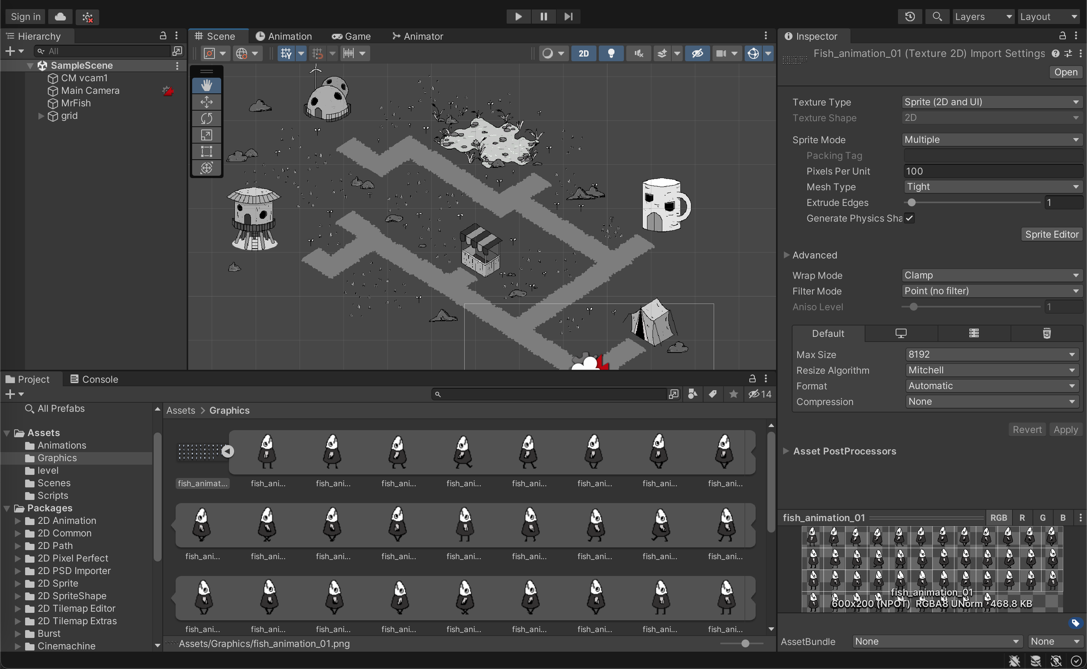Open the Sprite Mode dropdown
The width and height of the screenshot is (1087, 669).
coord(991,140)
